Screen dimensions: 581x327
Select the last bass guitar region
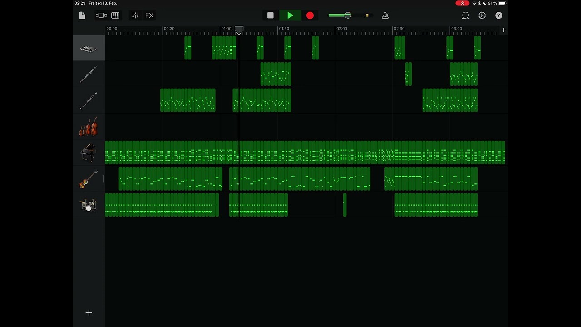(x=431, y=178)
